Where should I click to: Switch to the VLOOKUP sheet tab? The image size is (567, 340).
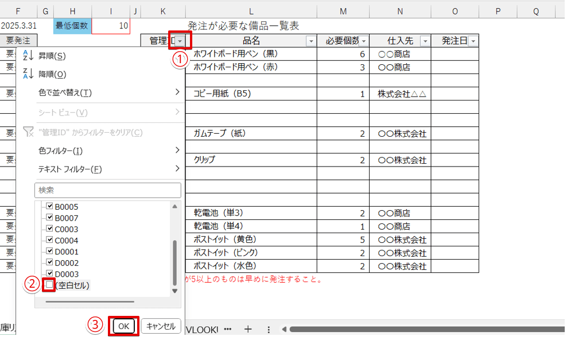[x=202, y=330]
